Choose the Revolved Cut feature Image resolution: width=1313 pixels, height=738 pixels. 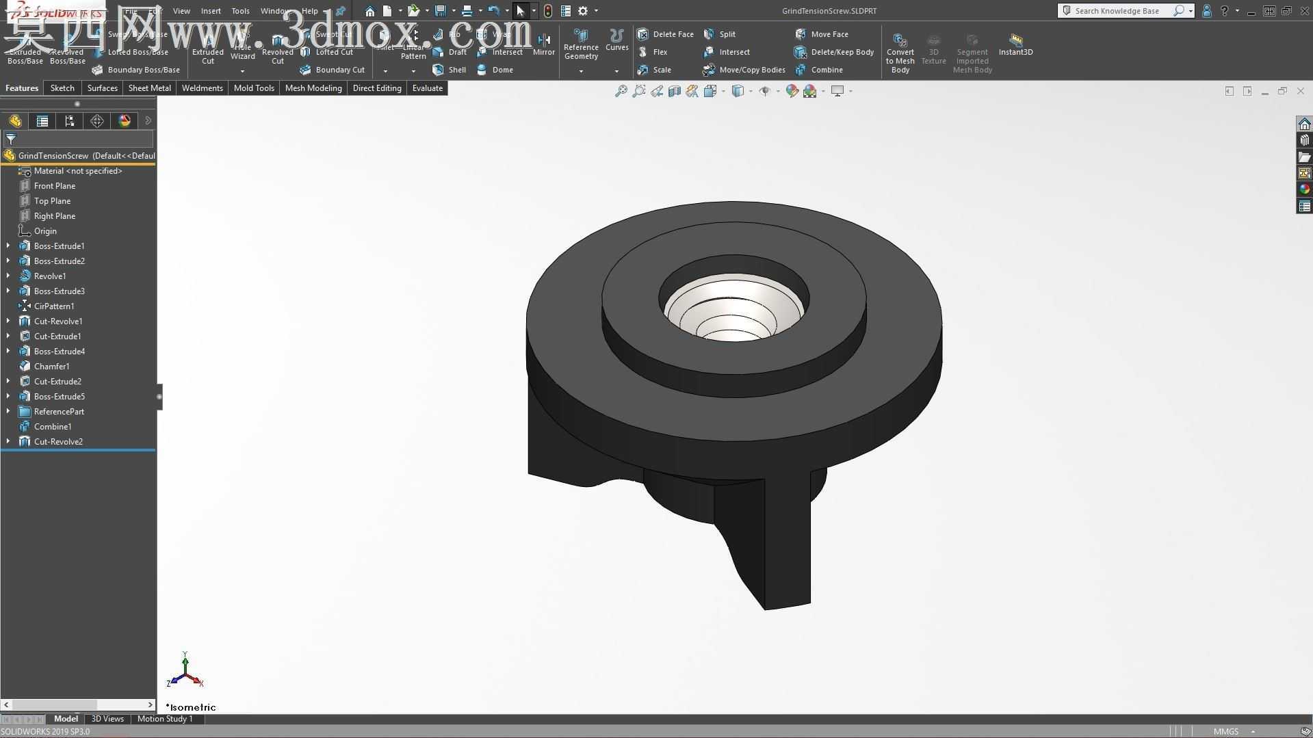pyautogui.click(x=277, y=49)
